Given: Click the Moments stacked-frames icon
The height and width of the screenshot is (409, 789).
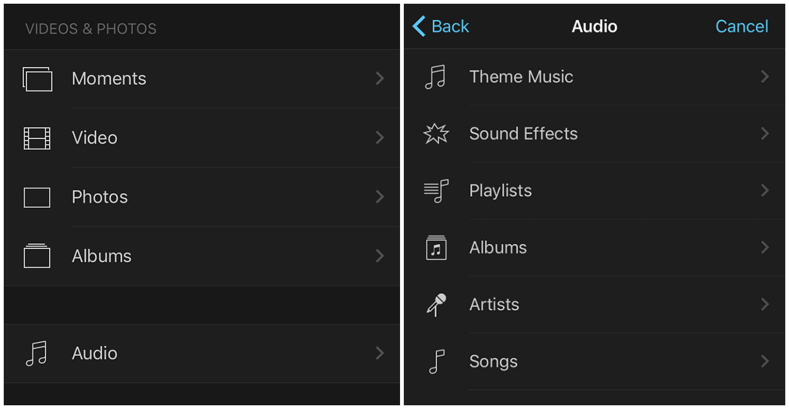Looking at the screenshot, I should click(37, 79).
